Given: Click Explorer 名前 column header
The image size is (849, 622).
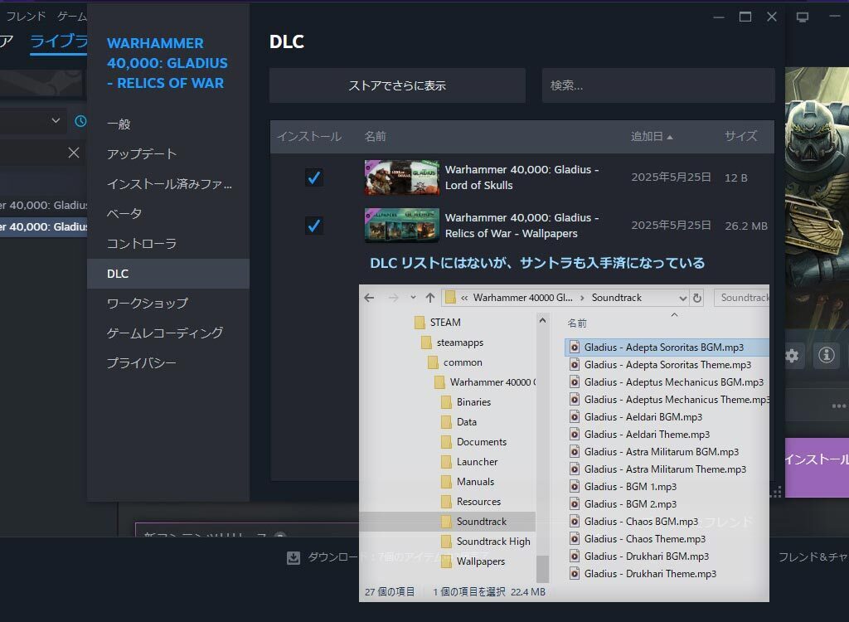Looking at the screenshot, I should coord(577,323).
